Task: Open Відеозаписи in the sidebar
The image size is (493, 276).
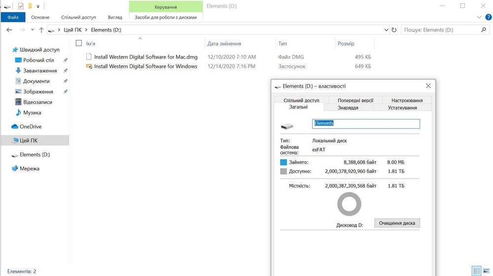Action: [x=37, y=102]
